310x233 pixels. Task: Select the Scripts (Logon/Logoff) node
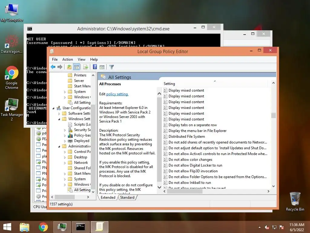[79, 124]
